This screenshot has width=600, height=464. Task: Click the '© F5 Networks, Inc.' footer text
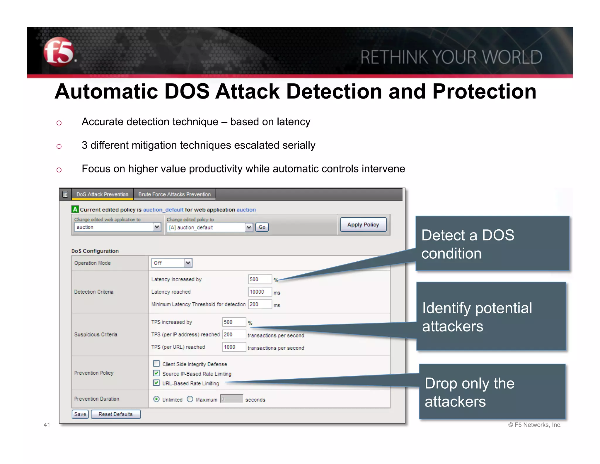[535, 425]
